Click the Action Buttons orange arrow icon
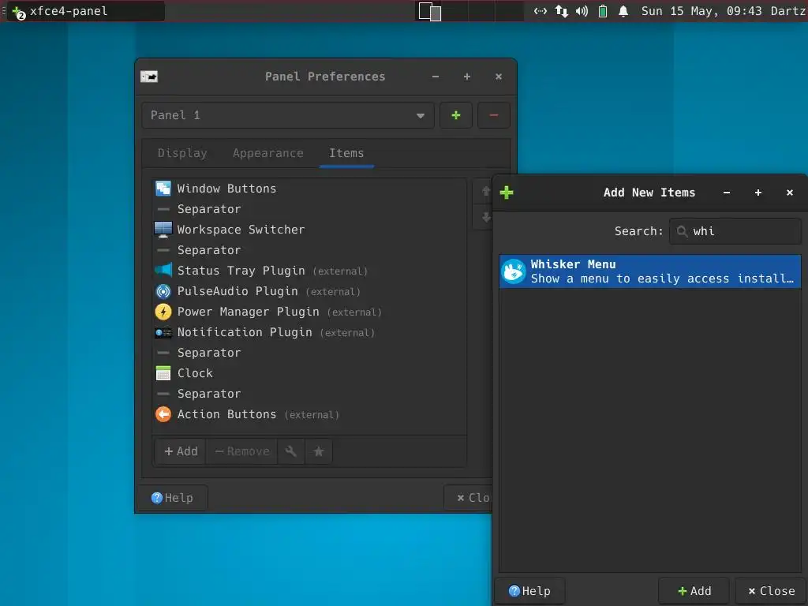Image resolution: width=808 pixels, height=606 pixels. (x=163, y=414)
